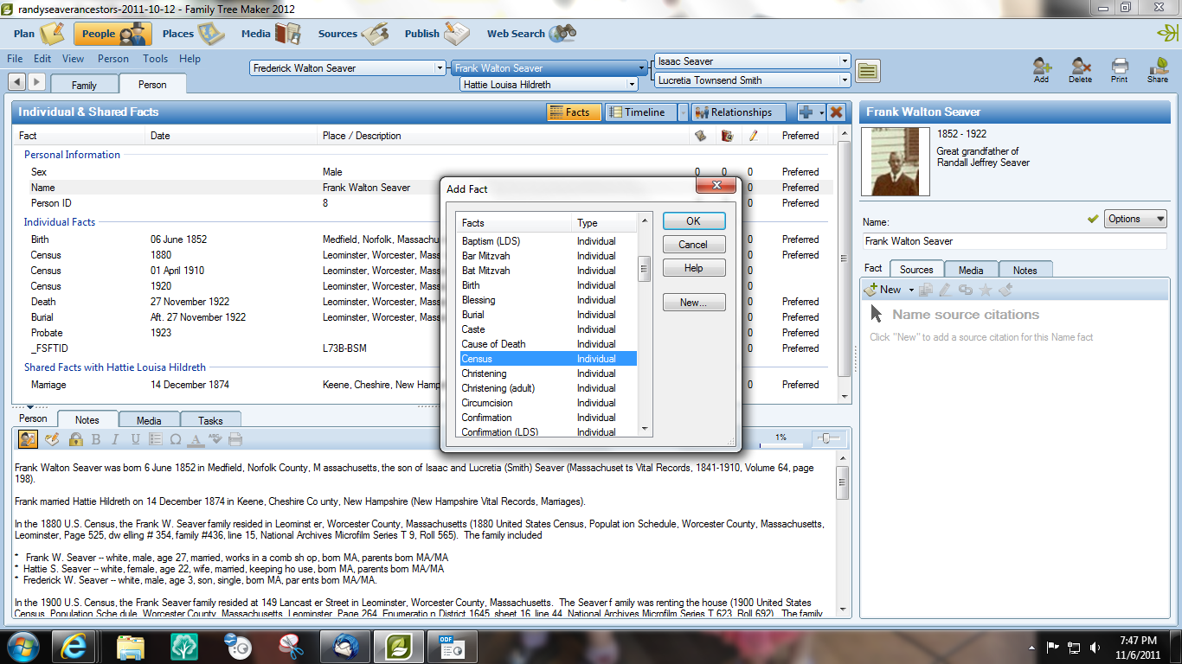
Task: Open the Isaac Seaver father dropdown
Action: 845,61
